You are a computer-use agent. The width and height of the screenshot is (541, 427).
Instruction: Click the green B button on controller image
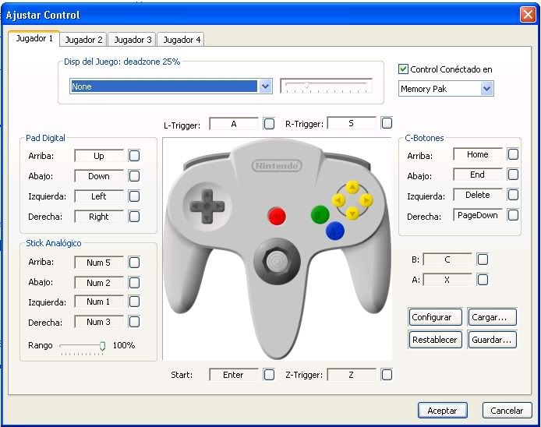pyautogui.click(x=320, y=214)
